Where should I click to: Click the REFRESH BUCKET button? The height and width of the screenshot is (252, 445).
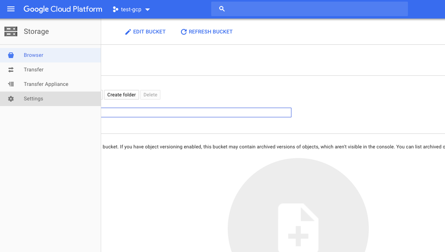[207, 32]
